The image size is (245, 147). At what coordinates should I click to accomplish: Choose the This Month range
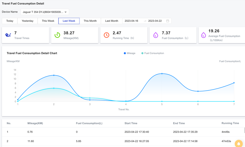(90, 21)
